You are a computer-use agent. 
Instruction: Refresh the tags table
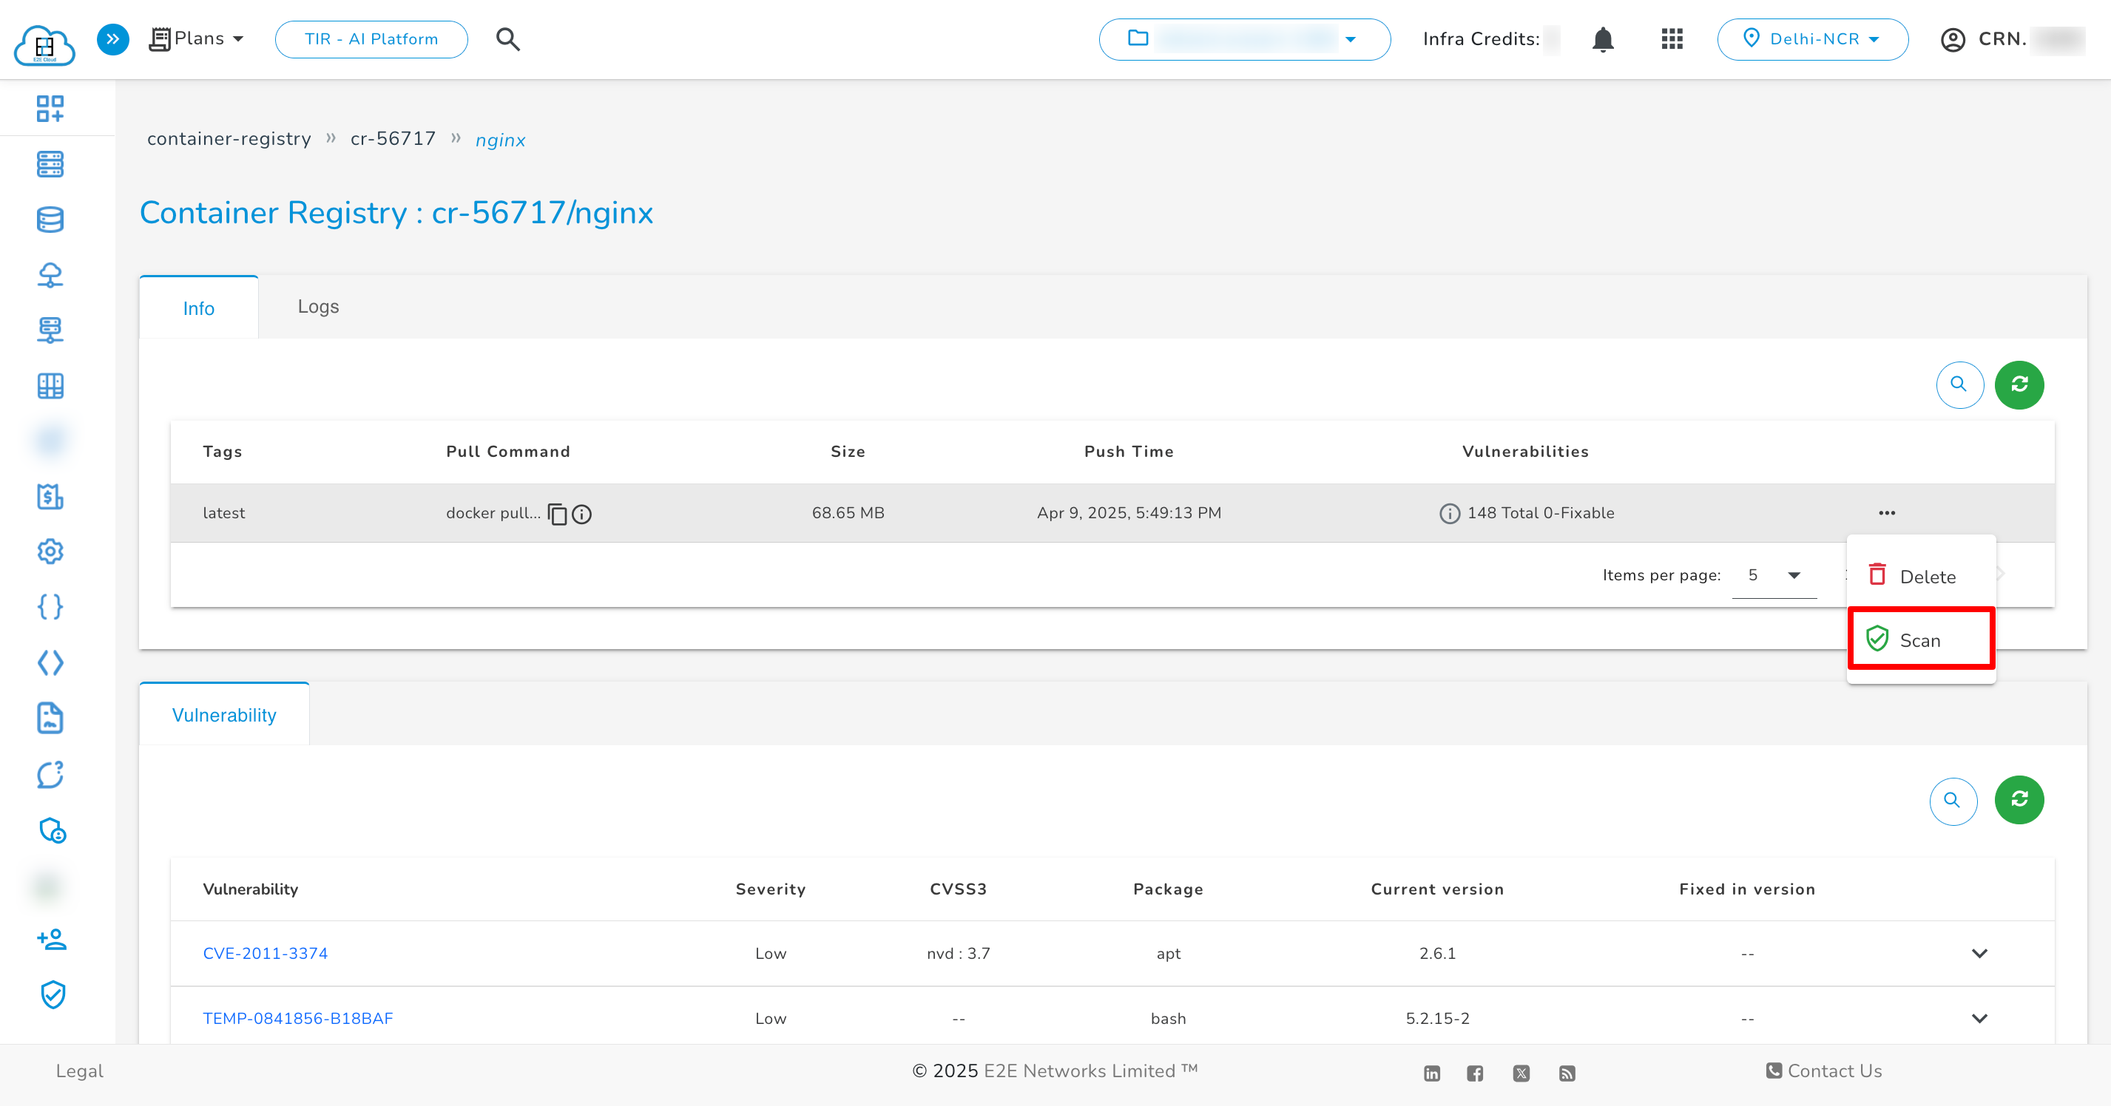[x=2019, y=384]
